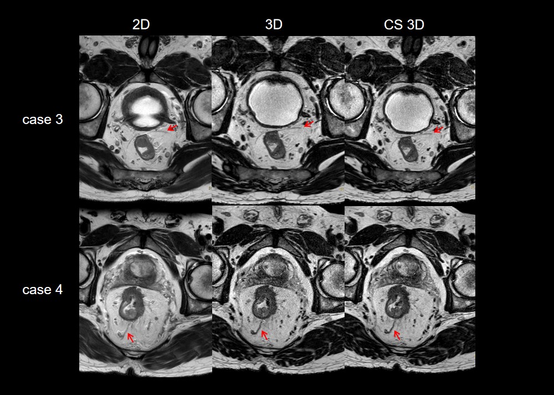Image resolution: width=554 pixels, height=395 pixels.
Task: Open the case 4 CS 3D MRI image
Action: (410, 288)
